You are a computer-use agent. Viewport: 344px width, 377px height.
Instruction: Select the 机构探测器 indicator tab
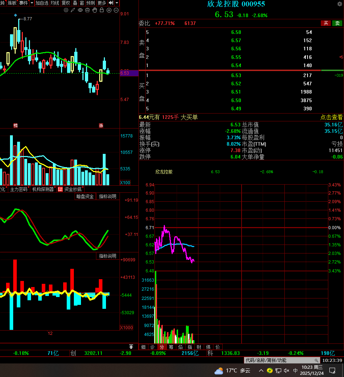(x=43, y=189)
